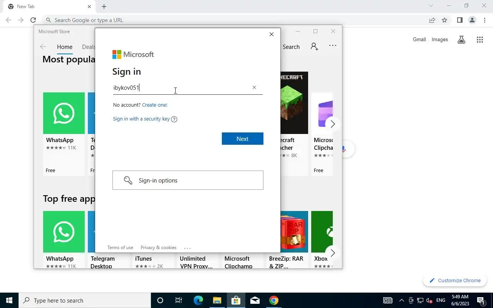This screenshot has width=493, height=308.
Task: Open the Images link
Action: 440,39
